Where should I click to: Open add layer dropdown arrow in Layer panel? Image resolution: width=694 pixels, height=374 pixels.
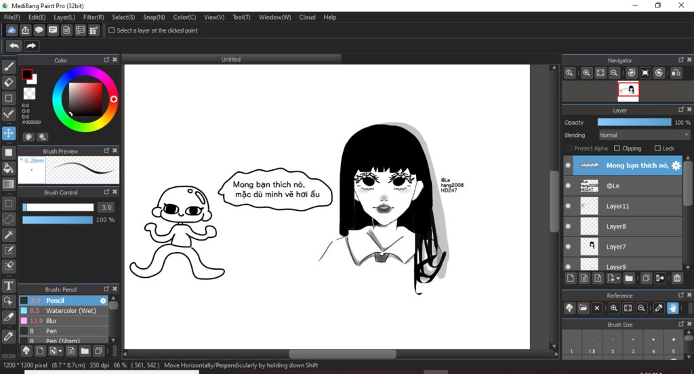[x=618, y=278]
